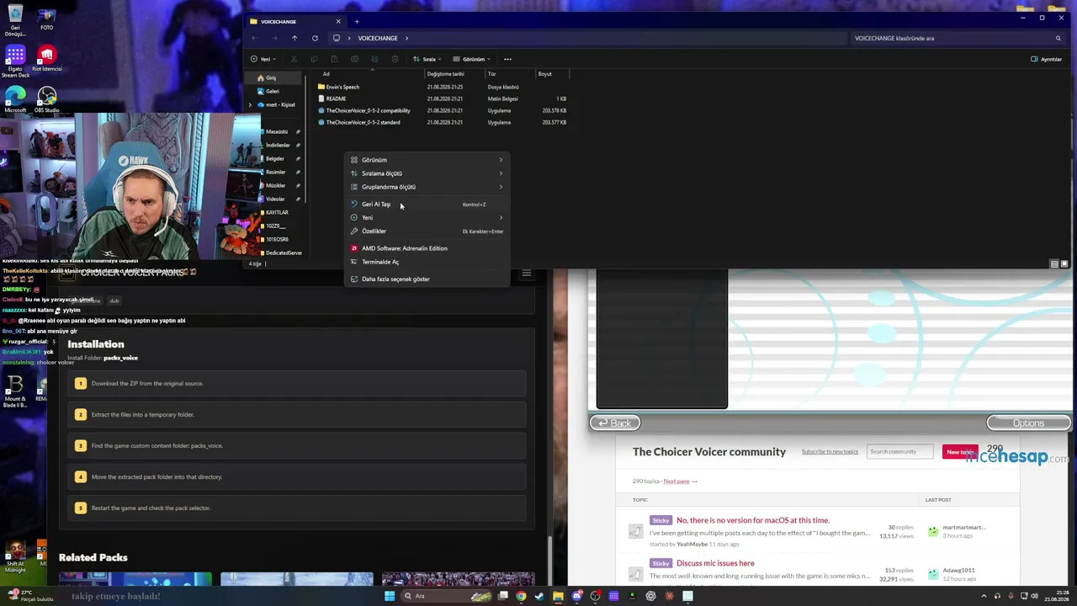
Task: Open OBS Studio desktop shortcut
Action: pyautogui.click(x=47, y=100)
